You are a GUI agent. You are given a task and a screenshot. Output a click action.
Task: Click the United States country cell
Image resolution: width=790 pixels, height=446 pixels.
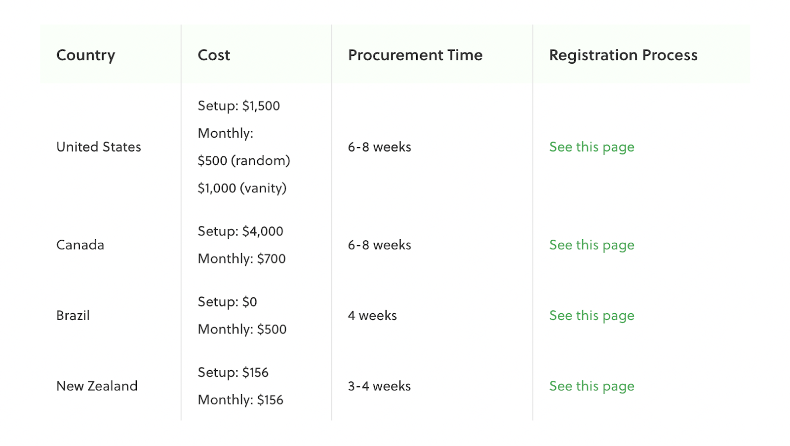[x=99, y=147]
